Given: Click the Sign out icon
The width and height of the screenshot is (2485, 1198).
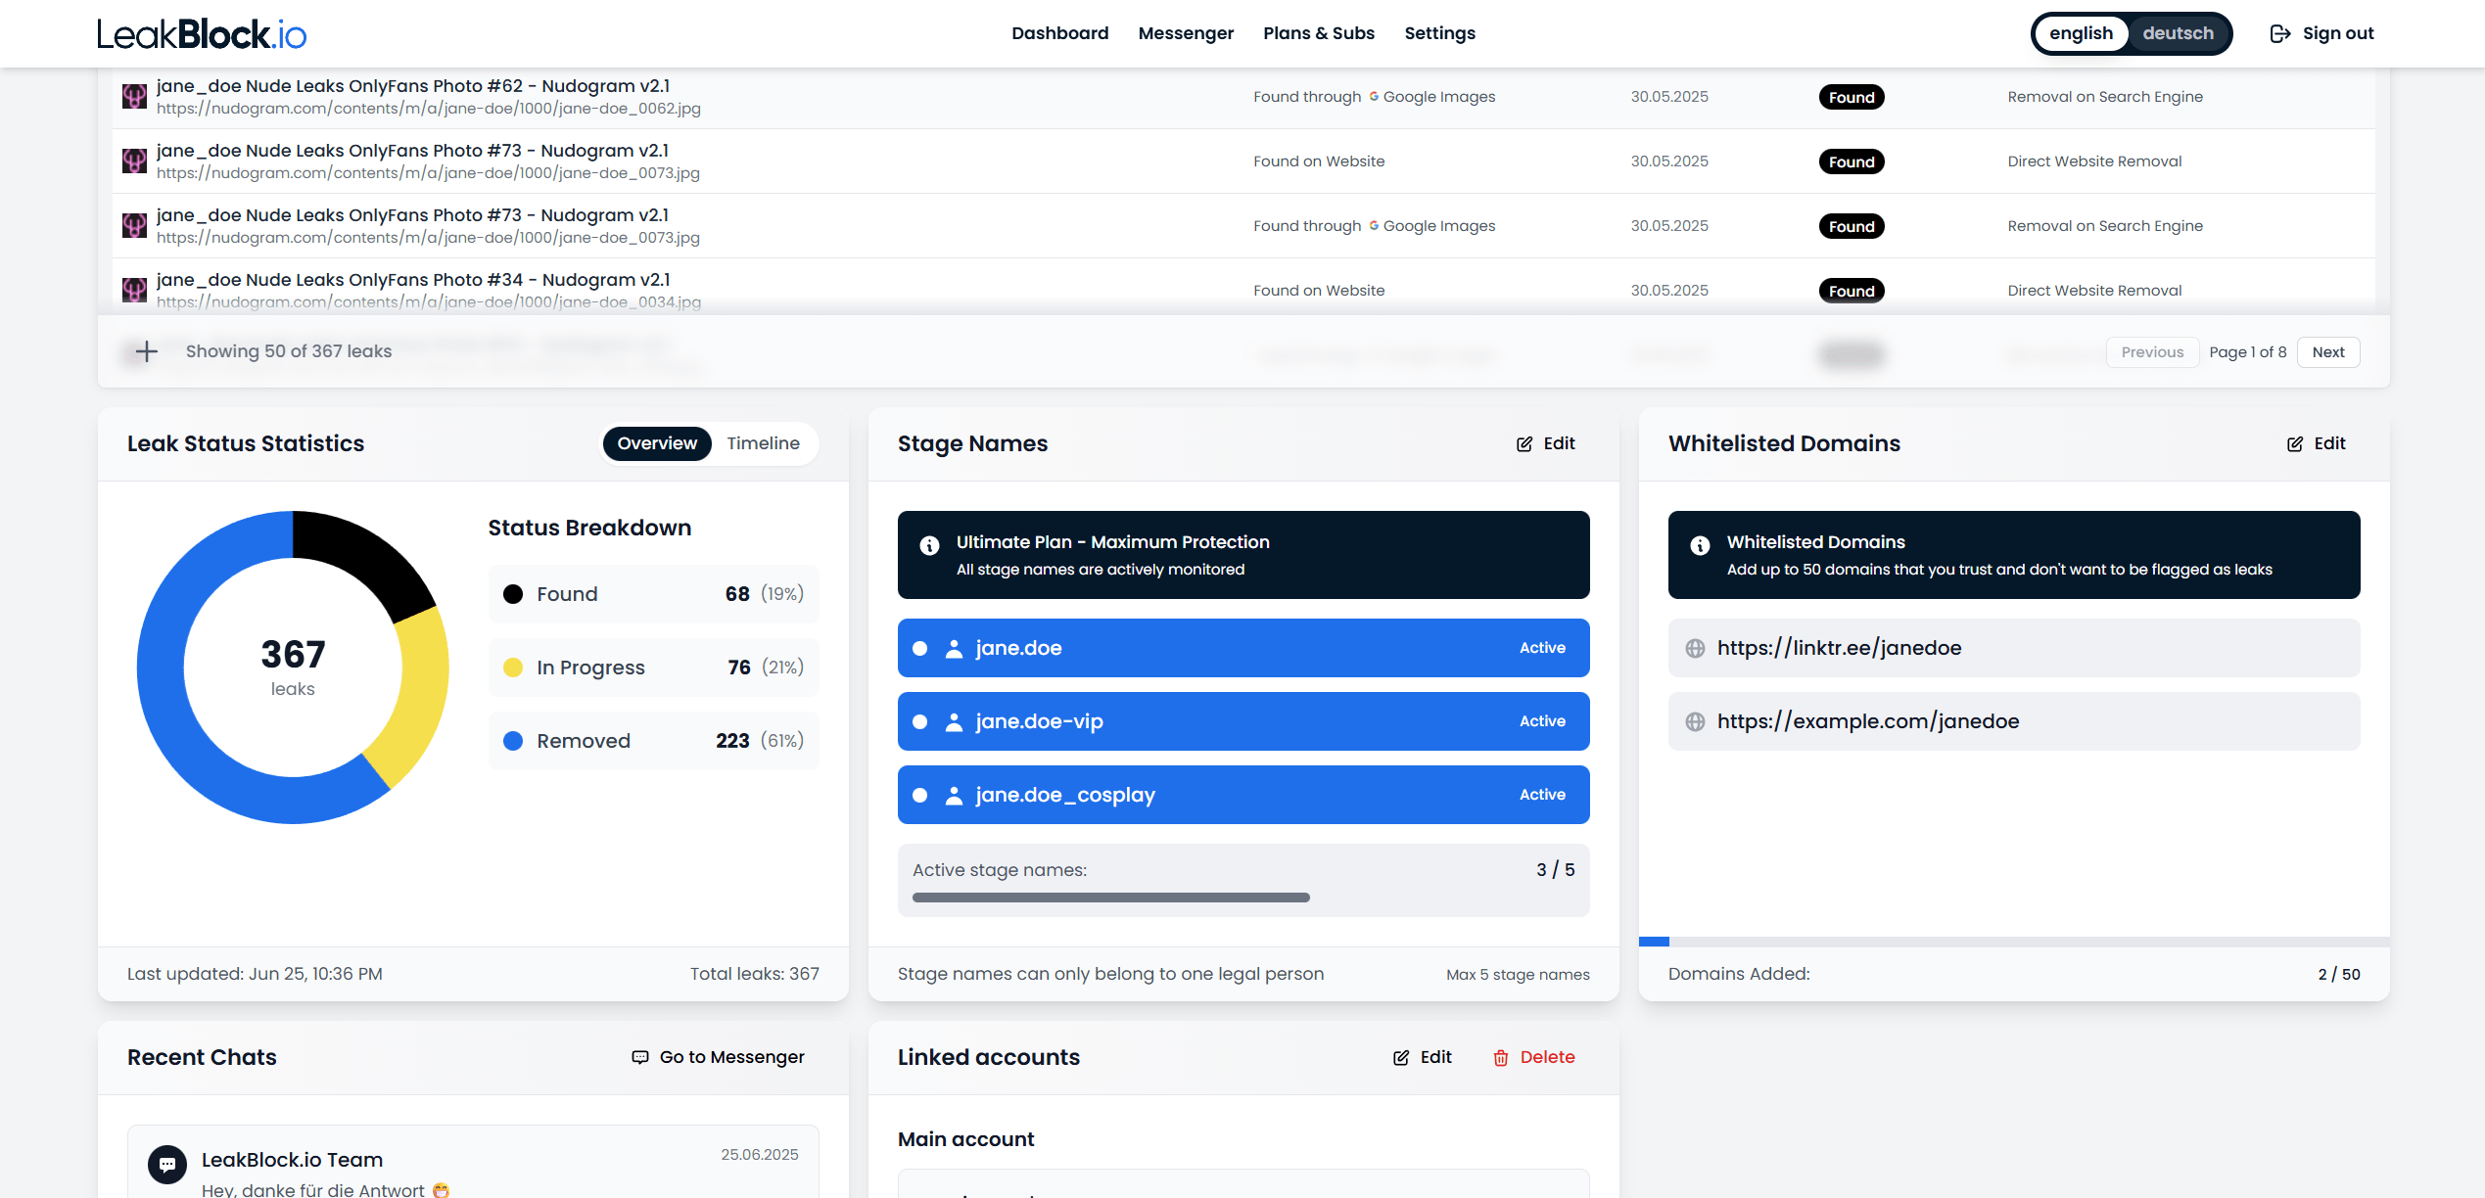Looking at the screenshot, I should point(2279,32).
